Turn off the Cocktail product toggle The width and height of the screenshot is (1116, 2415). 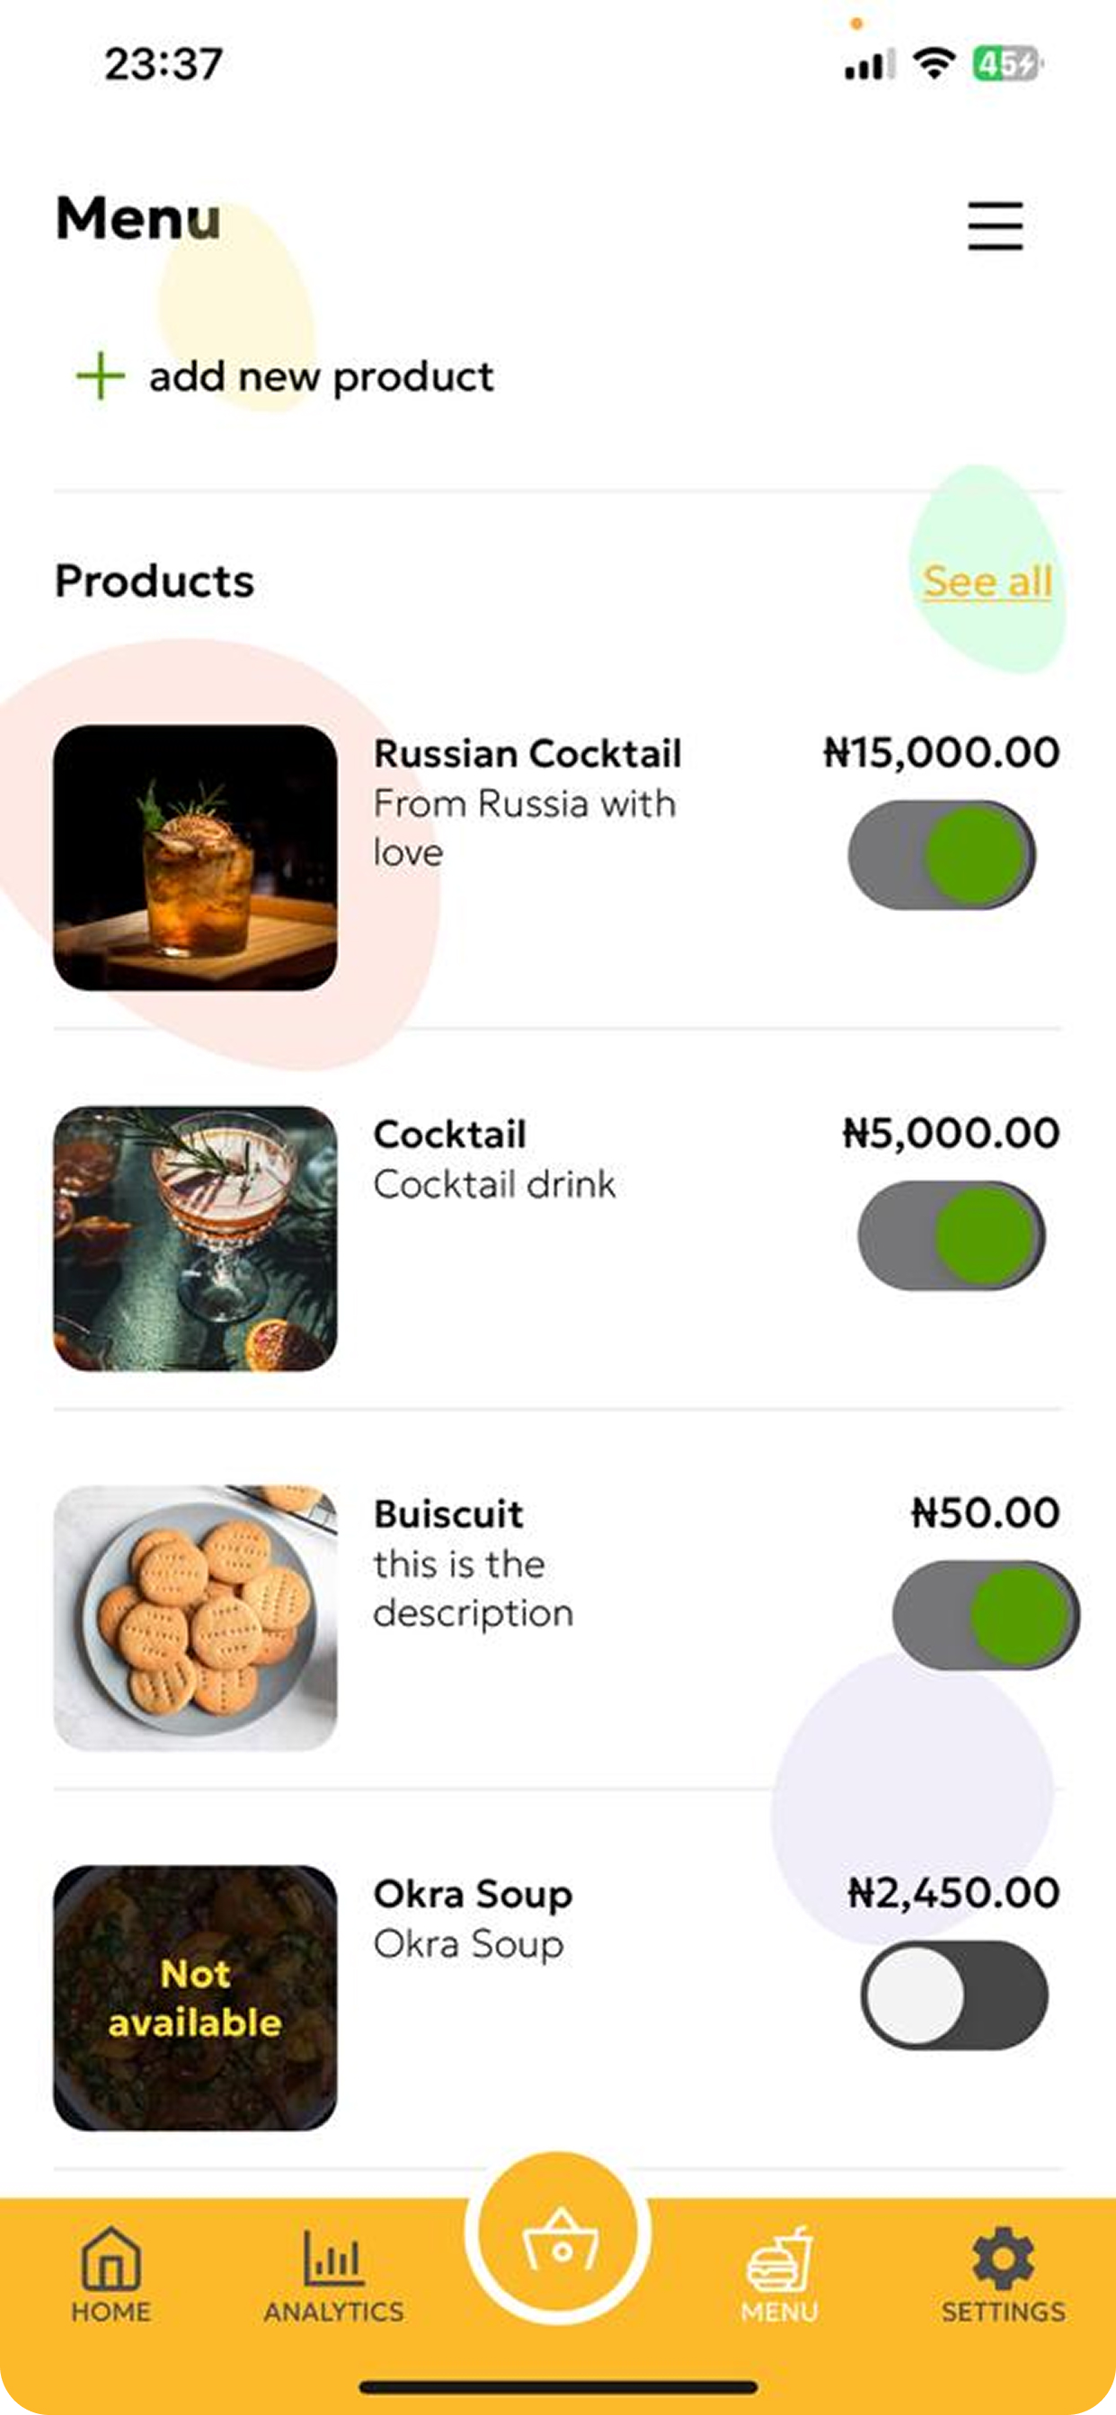[951, 1235]
